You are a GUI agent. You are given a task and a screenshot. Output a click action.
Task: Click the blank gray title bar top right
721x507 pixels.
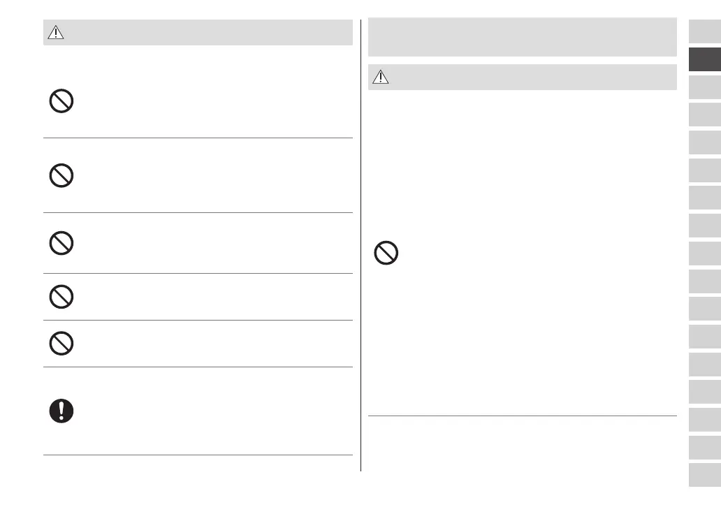522,37
